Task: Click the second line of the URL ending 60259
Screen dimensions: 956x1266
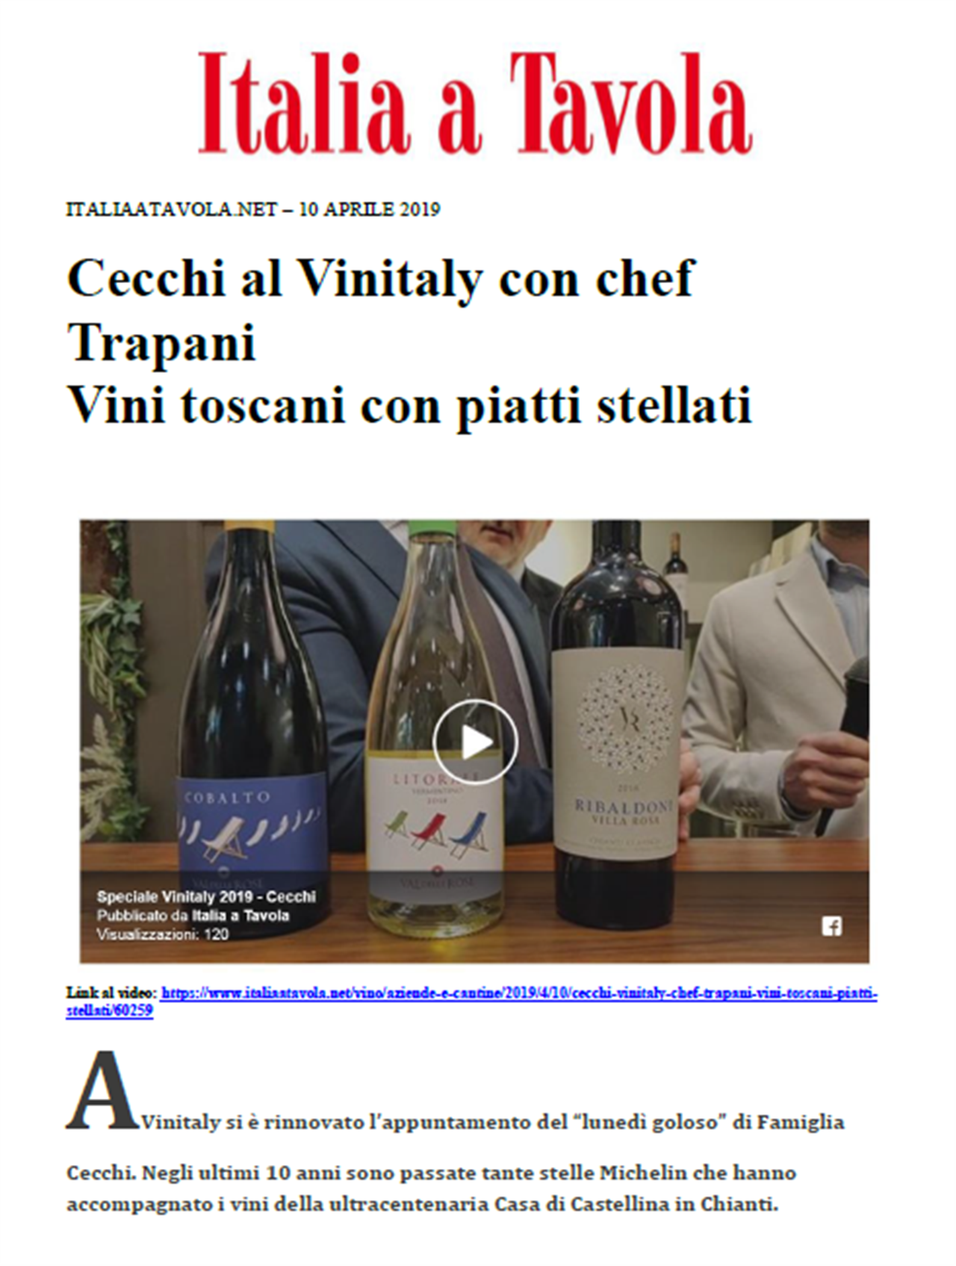Action: (110, 1011)
